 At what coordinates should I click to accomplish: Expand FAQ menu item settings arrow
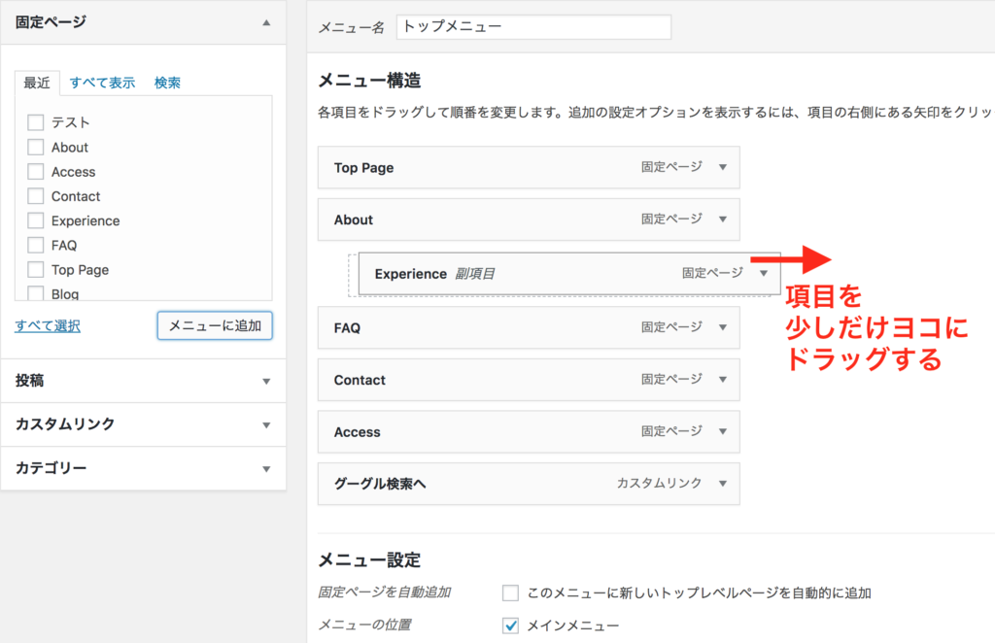(722, 327)
